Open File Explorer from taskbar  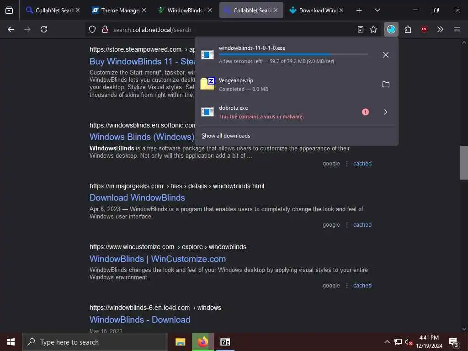[x=180, y=342]
